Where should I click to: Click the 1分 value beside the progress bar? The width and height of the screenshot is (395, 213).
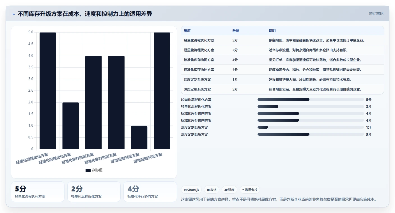[x=369, y=128]
